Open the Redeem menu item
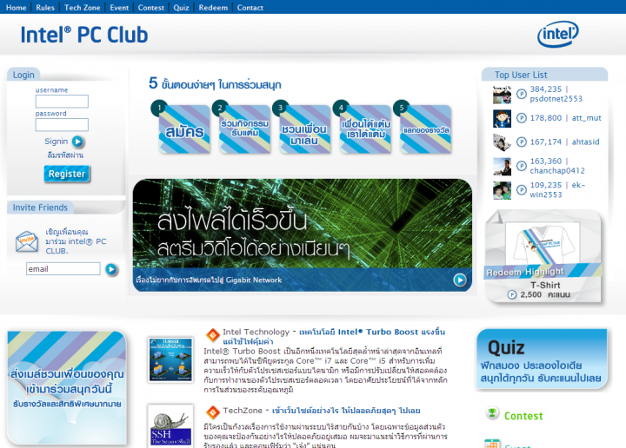The height and width of the screenshot is (448, 626). pos(213,8)
